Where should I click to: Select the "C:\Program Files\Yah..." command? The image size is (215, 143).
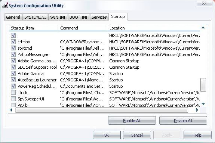coord(82,55)
